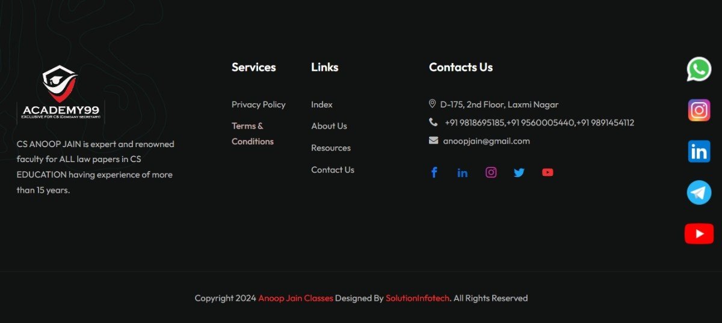Visit the Resources link
This screenshot has height=323, width=722.
330,148
